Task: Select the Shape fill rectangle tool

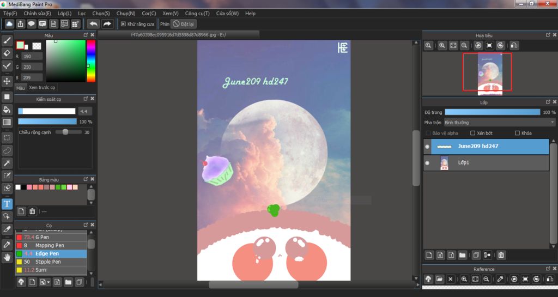Action: tap(7, 97)
